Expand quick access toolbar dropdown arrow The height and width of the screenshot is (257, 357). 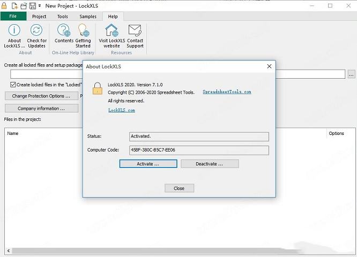pos(40,6)
